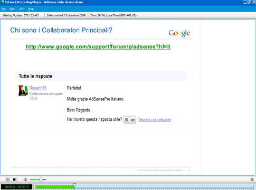The width and height of the screenshot is (256, 190).
Task: Click the Google logo on slide
Action: click(x=179, y=33)
